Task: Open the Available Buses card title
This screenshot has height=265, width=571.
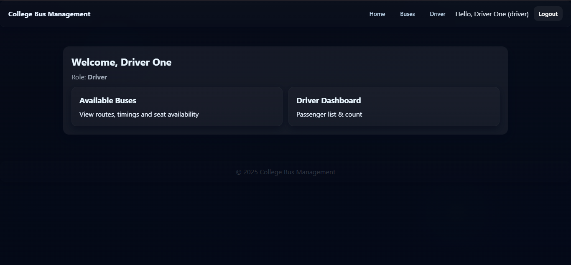Action: [108, 100]
